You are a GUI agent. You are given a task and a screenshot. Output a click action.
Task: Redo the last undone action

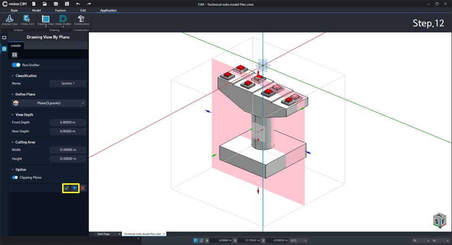(89, 4)
